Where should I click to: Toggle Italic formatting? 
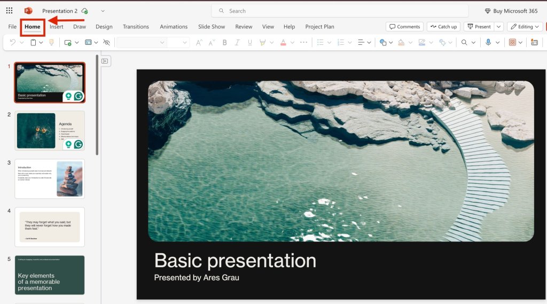[x=237, y=42]
